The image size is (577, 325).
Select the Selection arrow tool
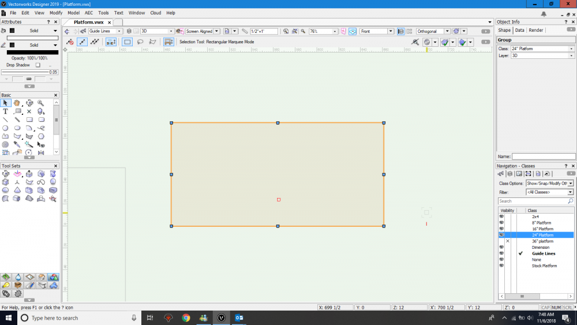pos(6,103)
